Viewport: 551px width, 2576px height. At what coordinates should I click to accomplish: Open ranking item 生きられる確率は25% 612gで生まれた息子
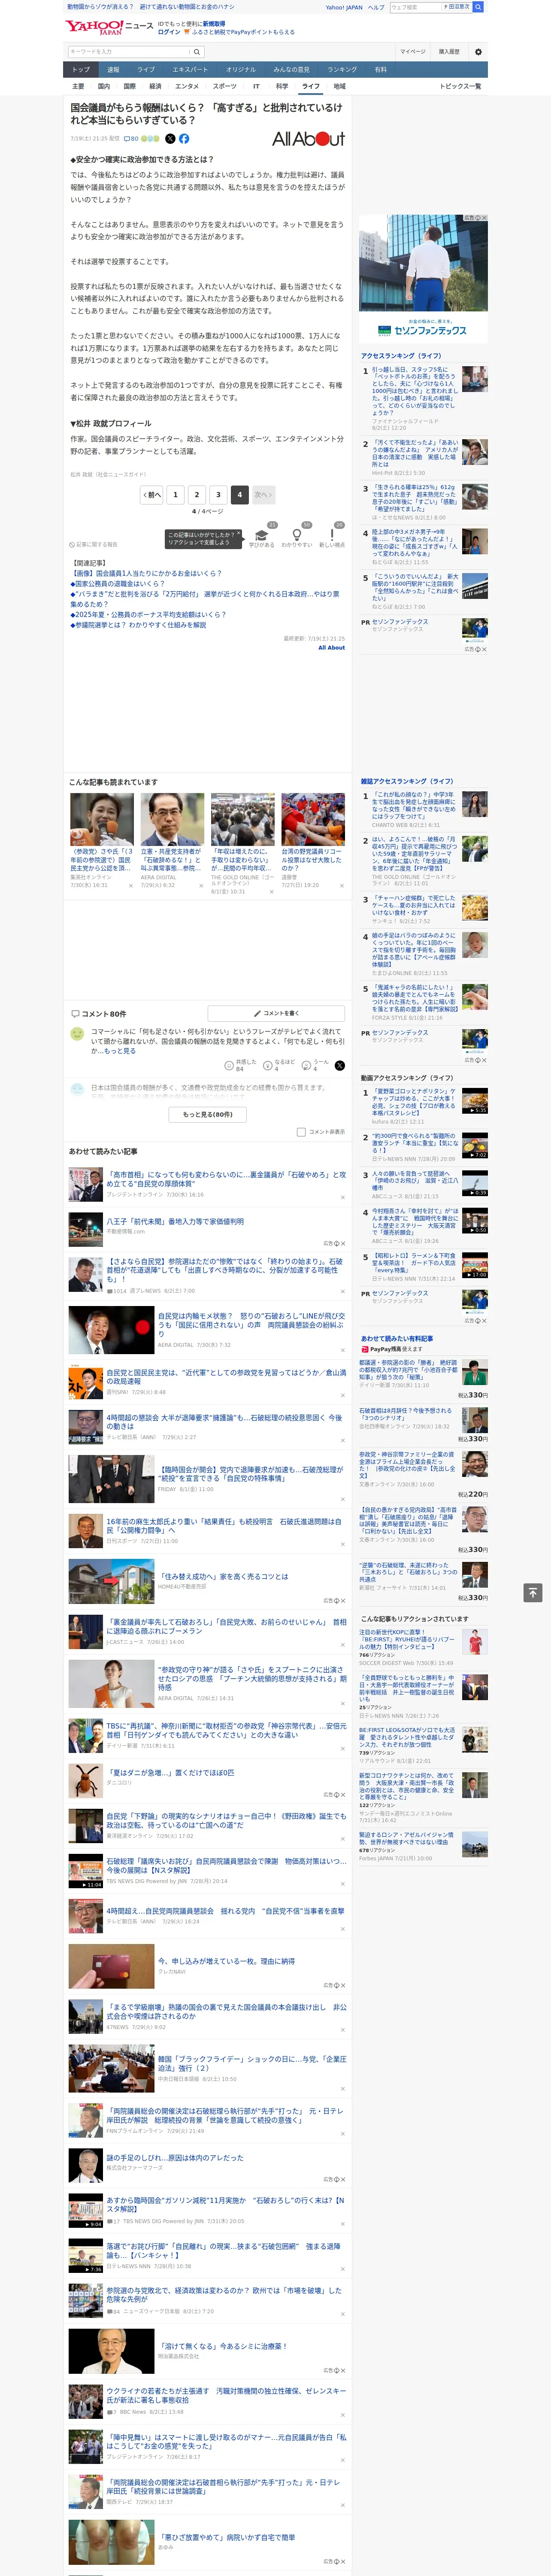pos(414,498)
